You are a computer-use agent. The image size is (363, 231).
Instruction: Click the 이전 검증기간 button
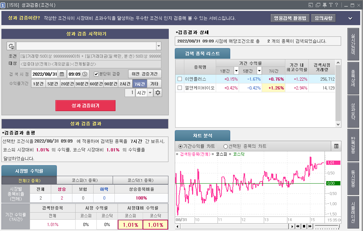145,74
